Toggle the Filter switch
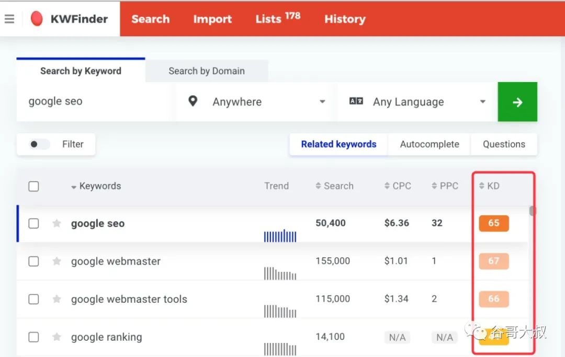Image resolution: width=565 pixels, height=357 pixels. click(39, 144)
